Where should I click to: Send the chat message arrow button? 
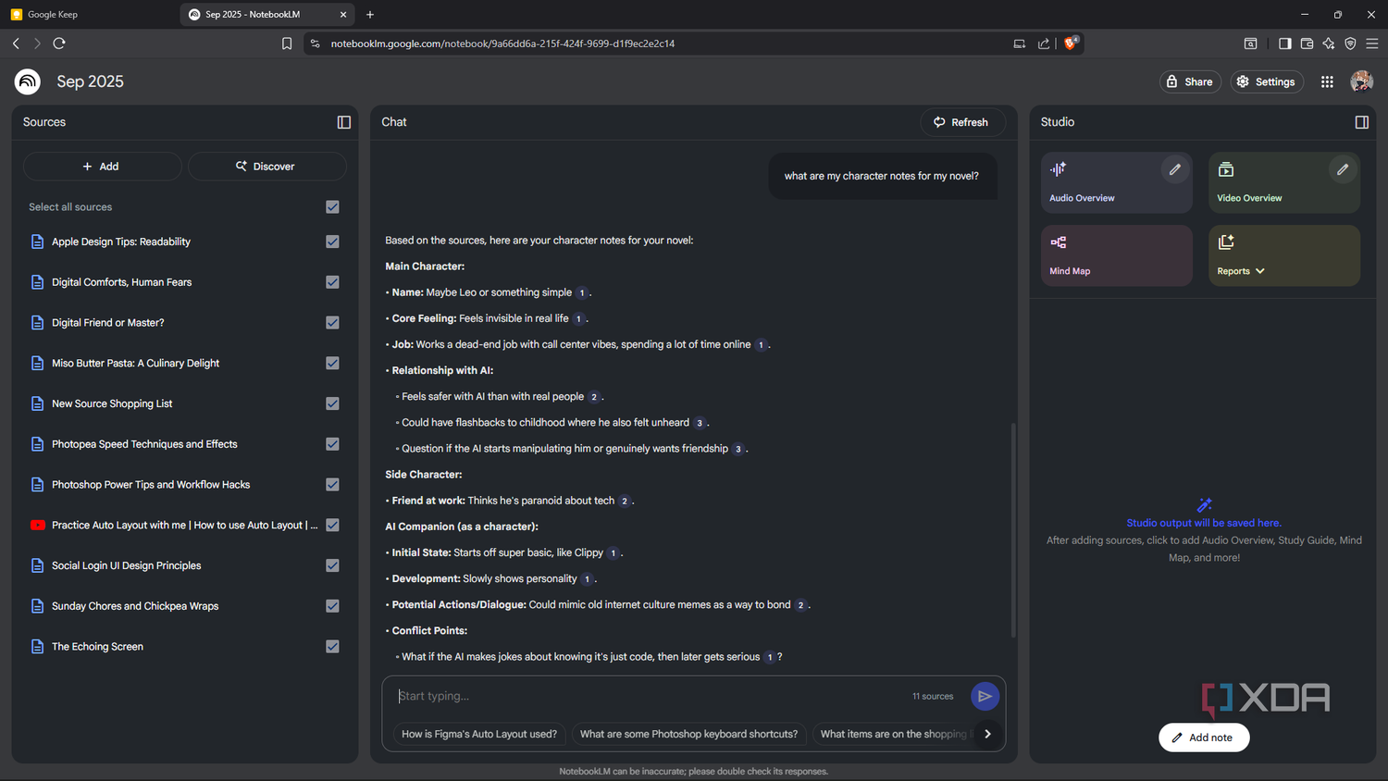point(985,696)
